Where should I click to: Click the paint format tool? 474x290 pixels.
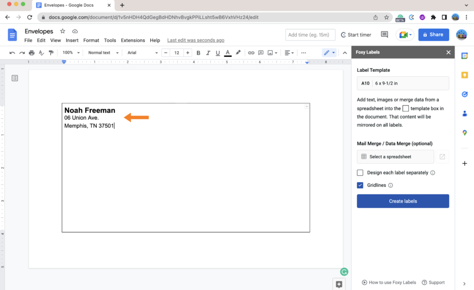(51, 52)
